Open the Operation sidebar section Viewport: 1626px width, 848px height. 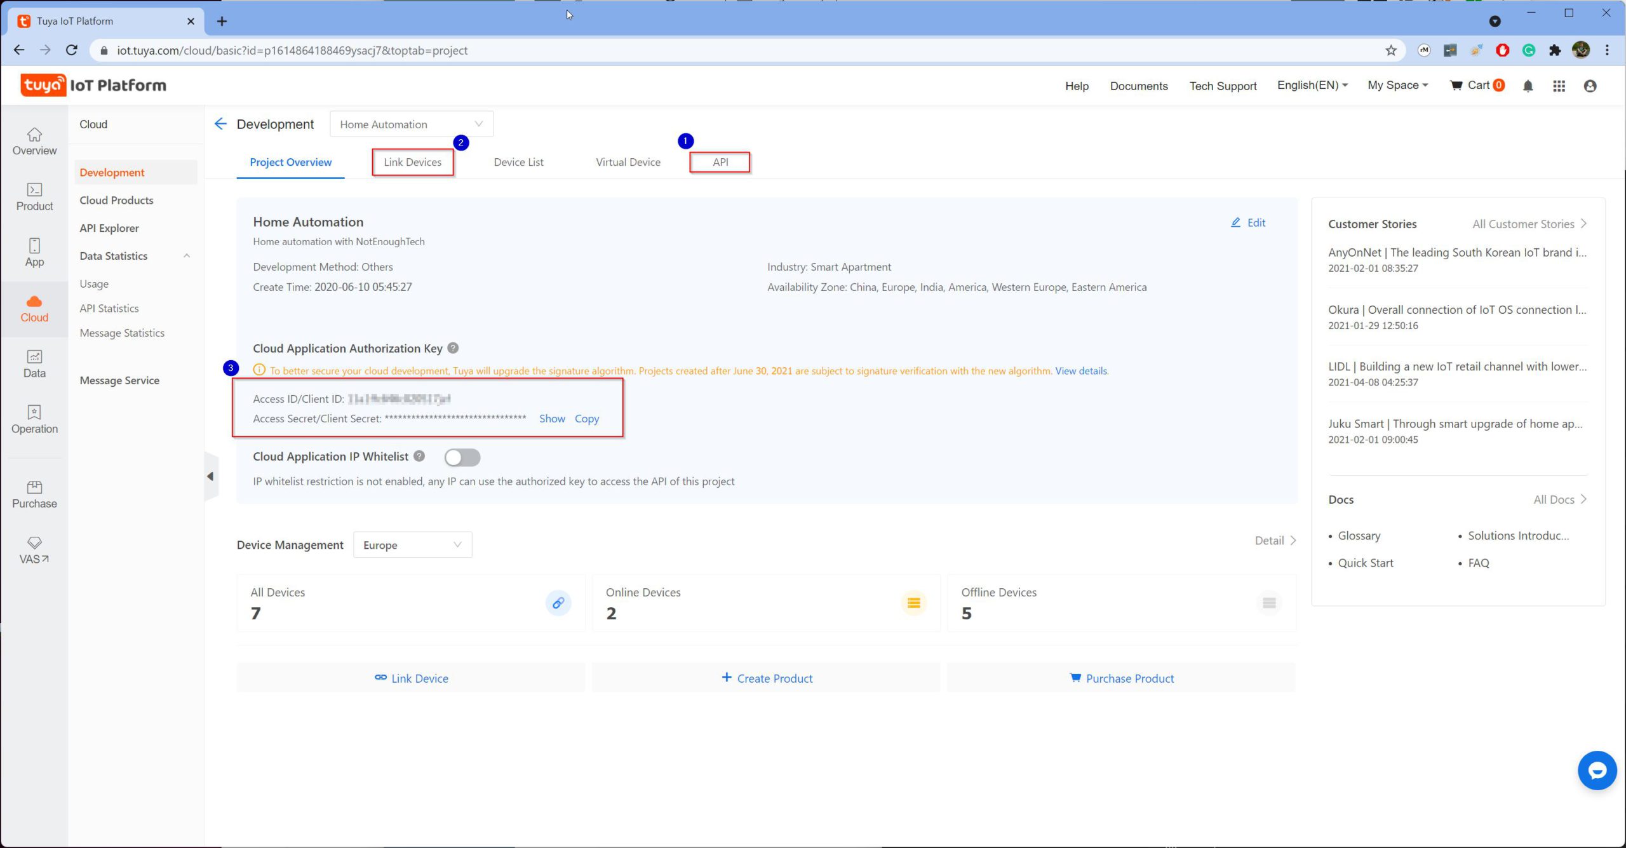(x=34, y=420)
